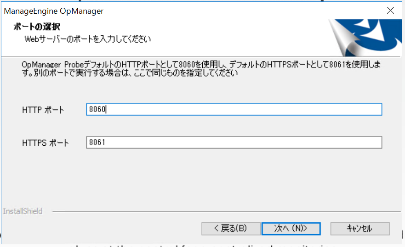
Task: Proceed with the 次へ (N) button
Action: point(291,229)
